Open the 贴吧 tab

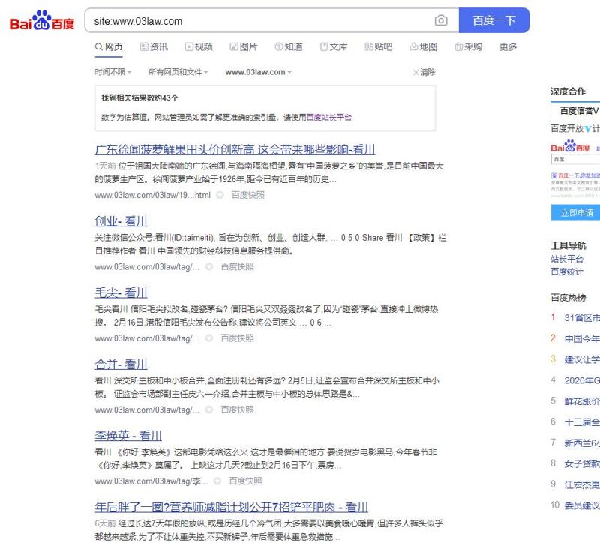[379, 47]
